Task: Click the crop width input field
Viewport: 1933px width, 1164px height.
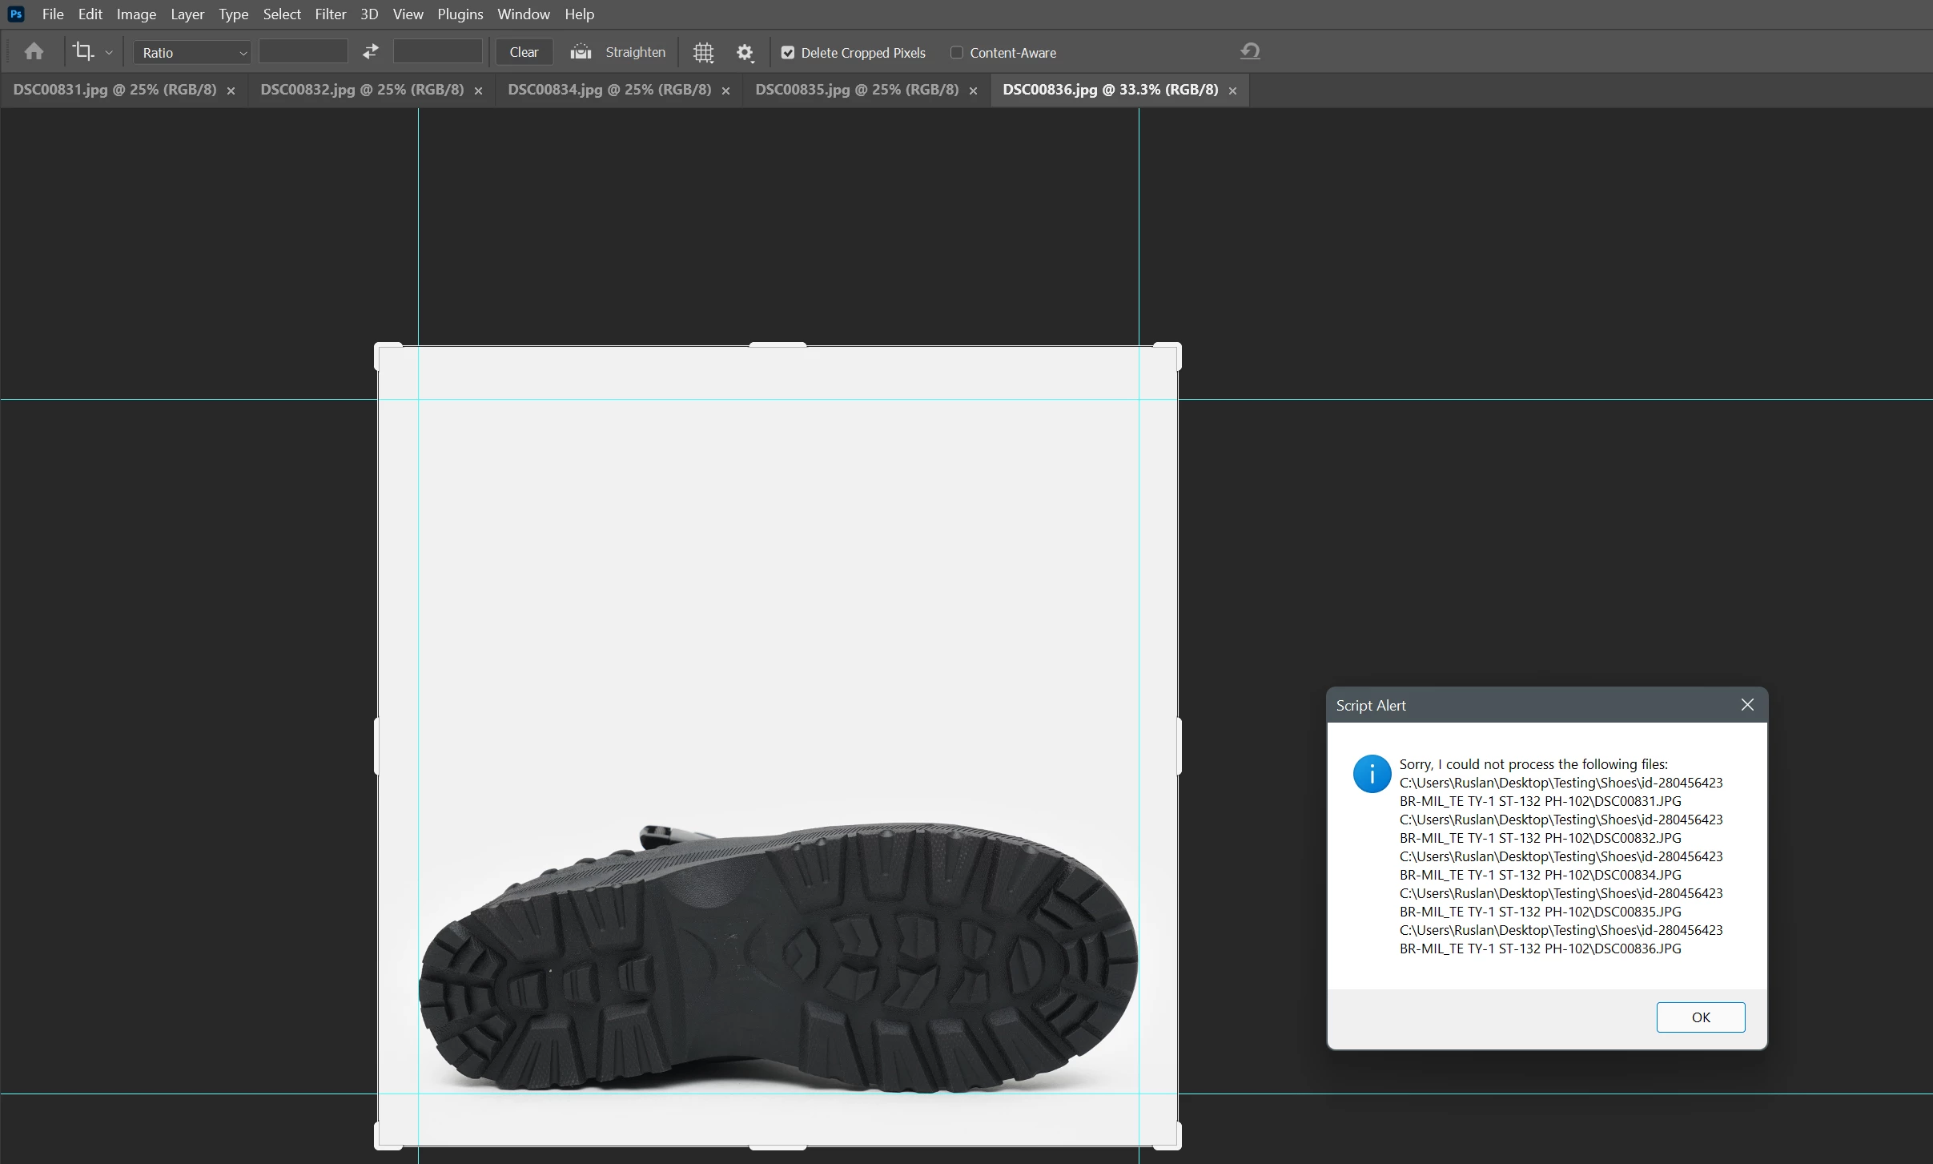Action: [303, 52]
